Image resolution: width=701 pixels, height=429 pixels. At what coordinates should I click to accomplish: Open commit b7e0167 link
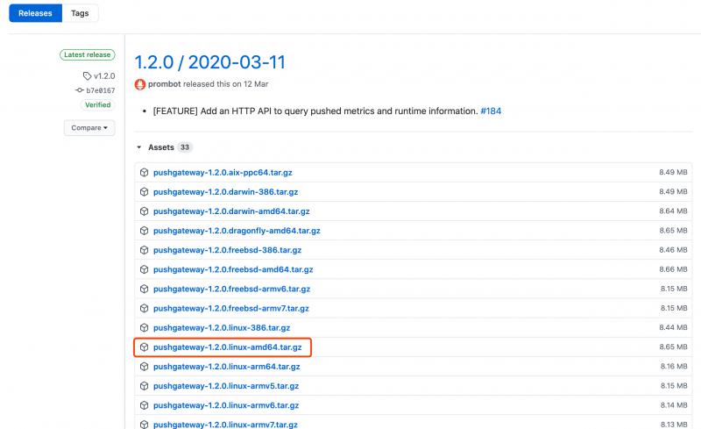(101, 90)
